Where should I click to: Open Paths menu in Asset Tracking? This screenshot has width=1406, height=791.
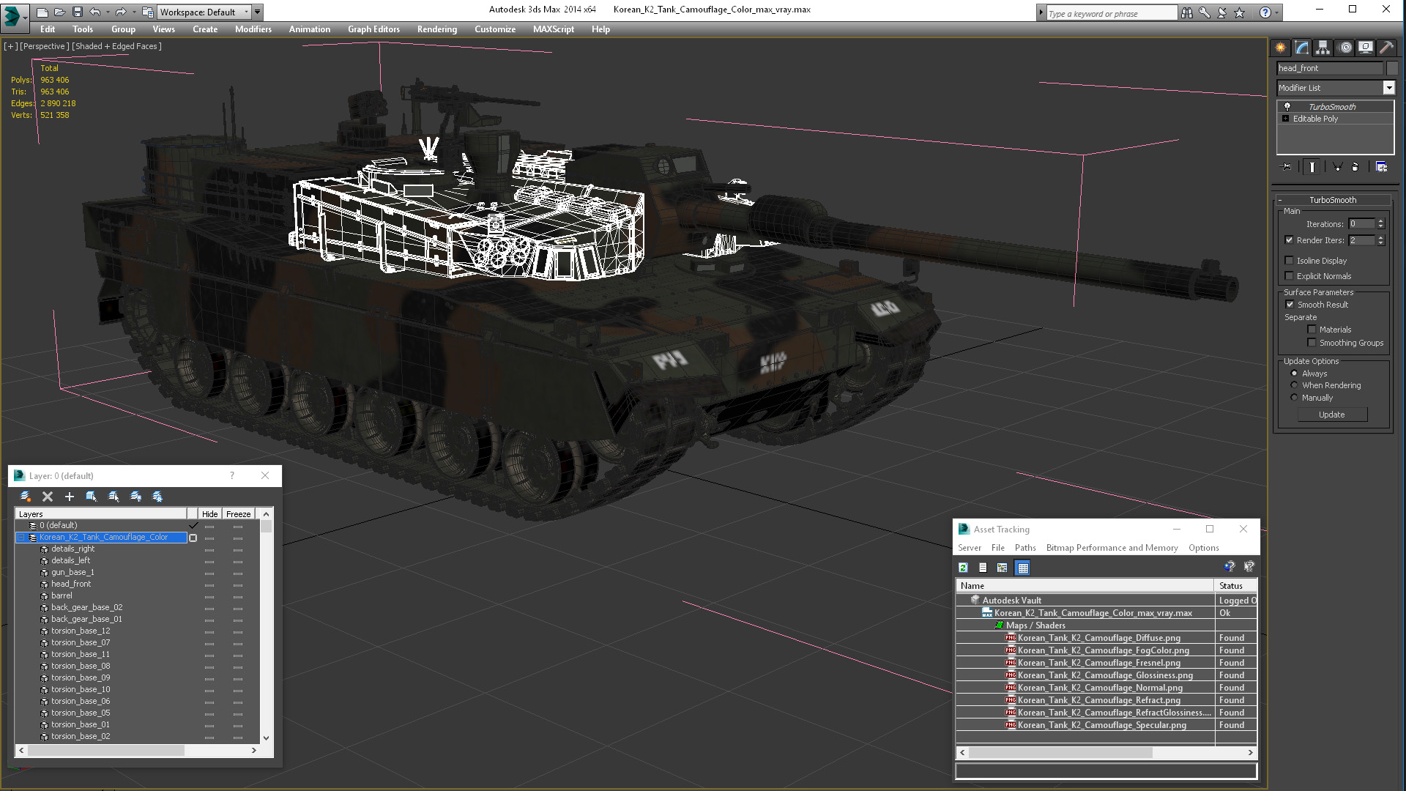pyautogui.click(x=1025, y=548)
